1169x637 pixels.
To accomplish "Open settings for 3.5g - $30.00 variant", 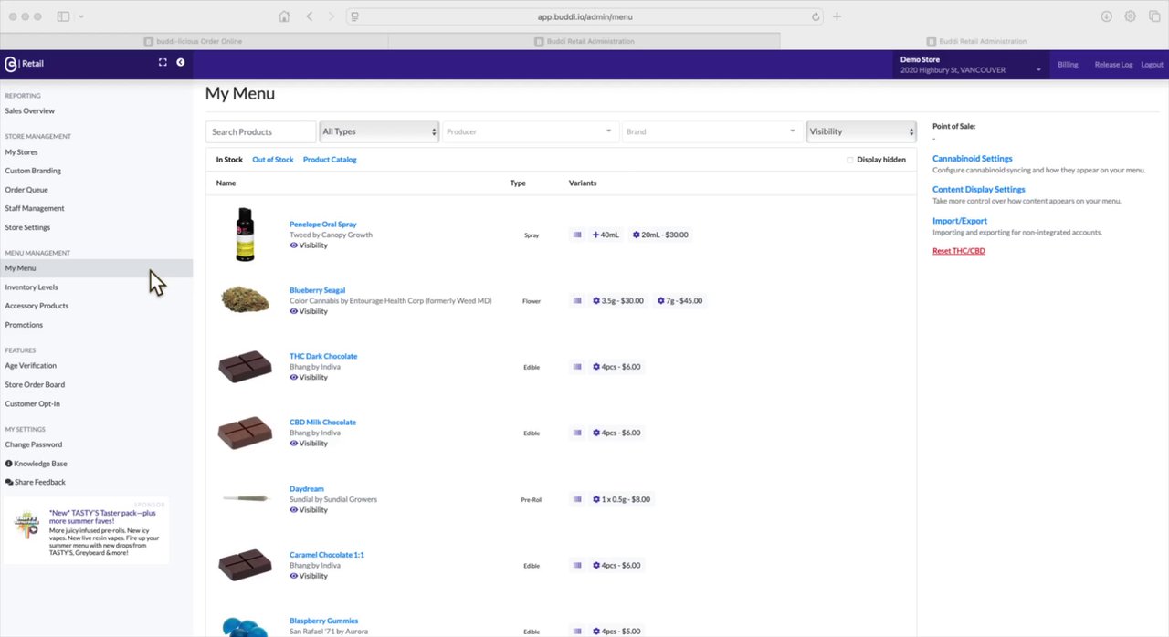I will 618,300.
